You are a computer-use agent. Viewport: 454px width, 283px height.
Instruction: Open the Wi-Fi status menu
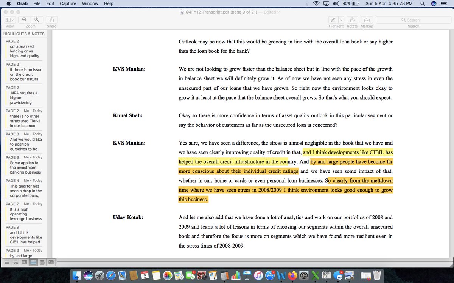pyautogui.click(x=316, y=3)
